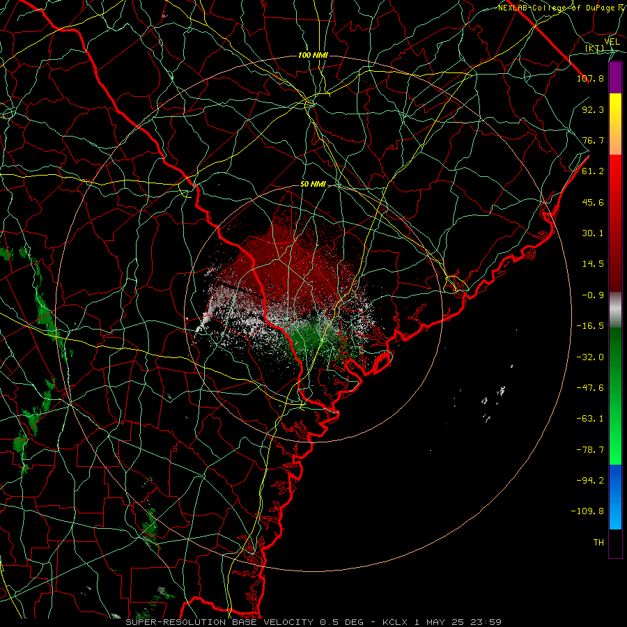
Task: Click the -32.0 legend value
Action: [x=590, y=357]
